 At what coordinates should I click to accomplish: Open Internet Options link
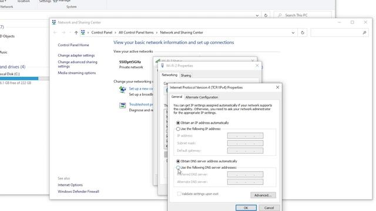click(x=70, y=185)
